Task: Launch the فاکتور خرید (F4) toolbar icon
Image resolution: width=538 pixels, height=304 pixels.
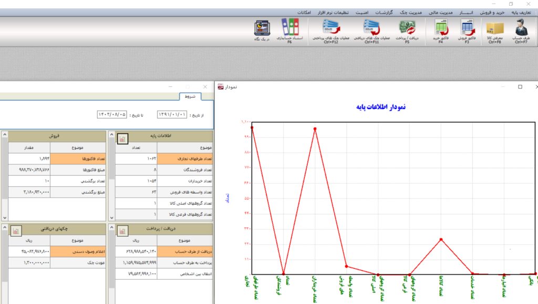Action: (x=441, y=31)
